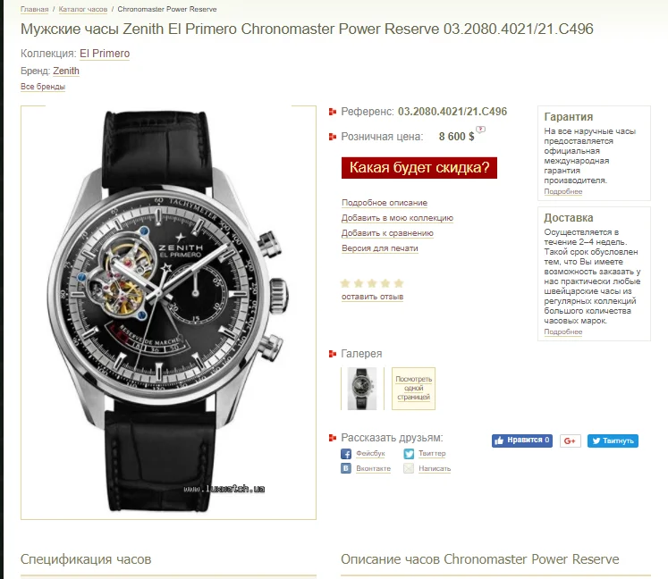The width and height of the screenshot is (668, 579).
Task: Click the Twitter bird share icon
Action: [409, 454]
